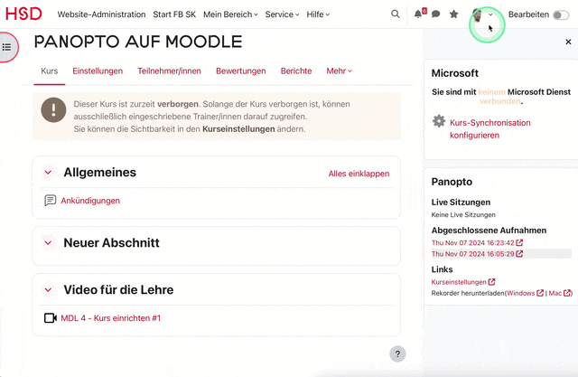Open the course index sidebar button
This screenshot has height=377, width=578.
[7, 47]
